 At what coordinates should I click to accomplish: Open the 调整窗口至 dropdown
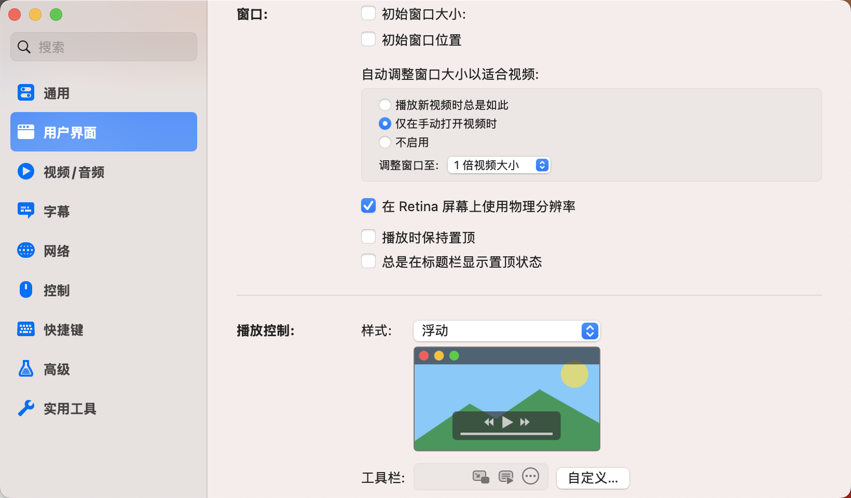click(498, 165)
